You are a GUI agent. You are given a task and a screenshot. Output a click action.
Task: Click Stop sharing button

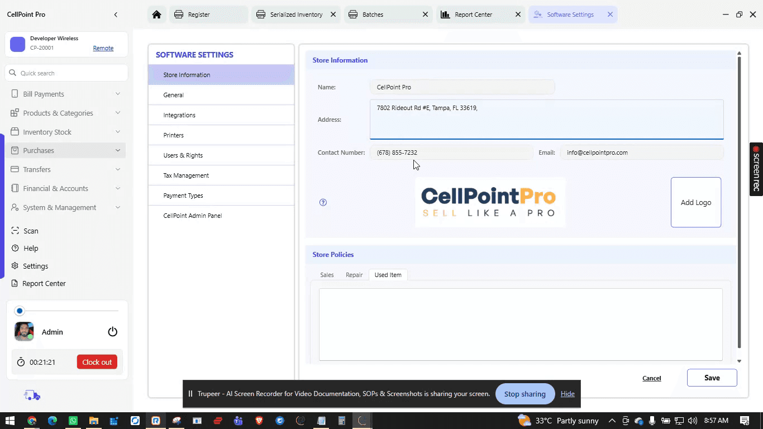point(525,394)
